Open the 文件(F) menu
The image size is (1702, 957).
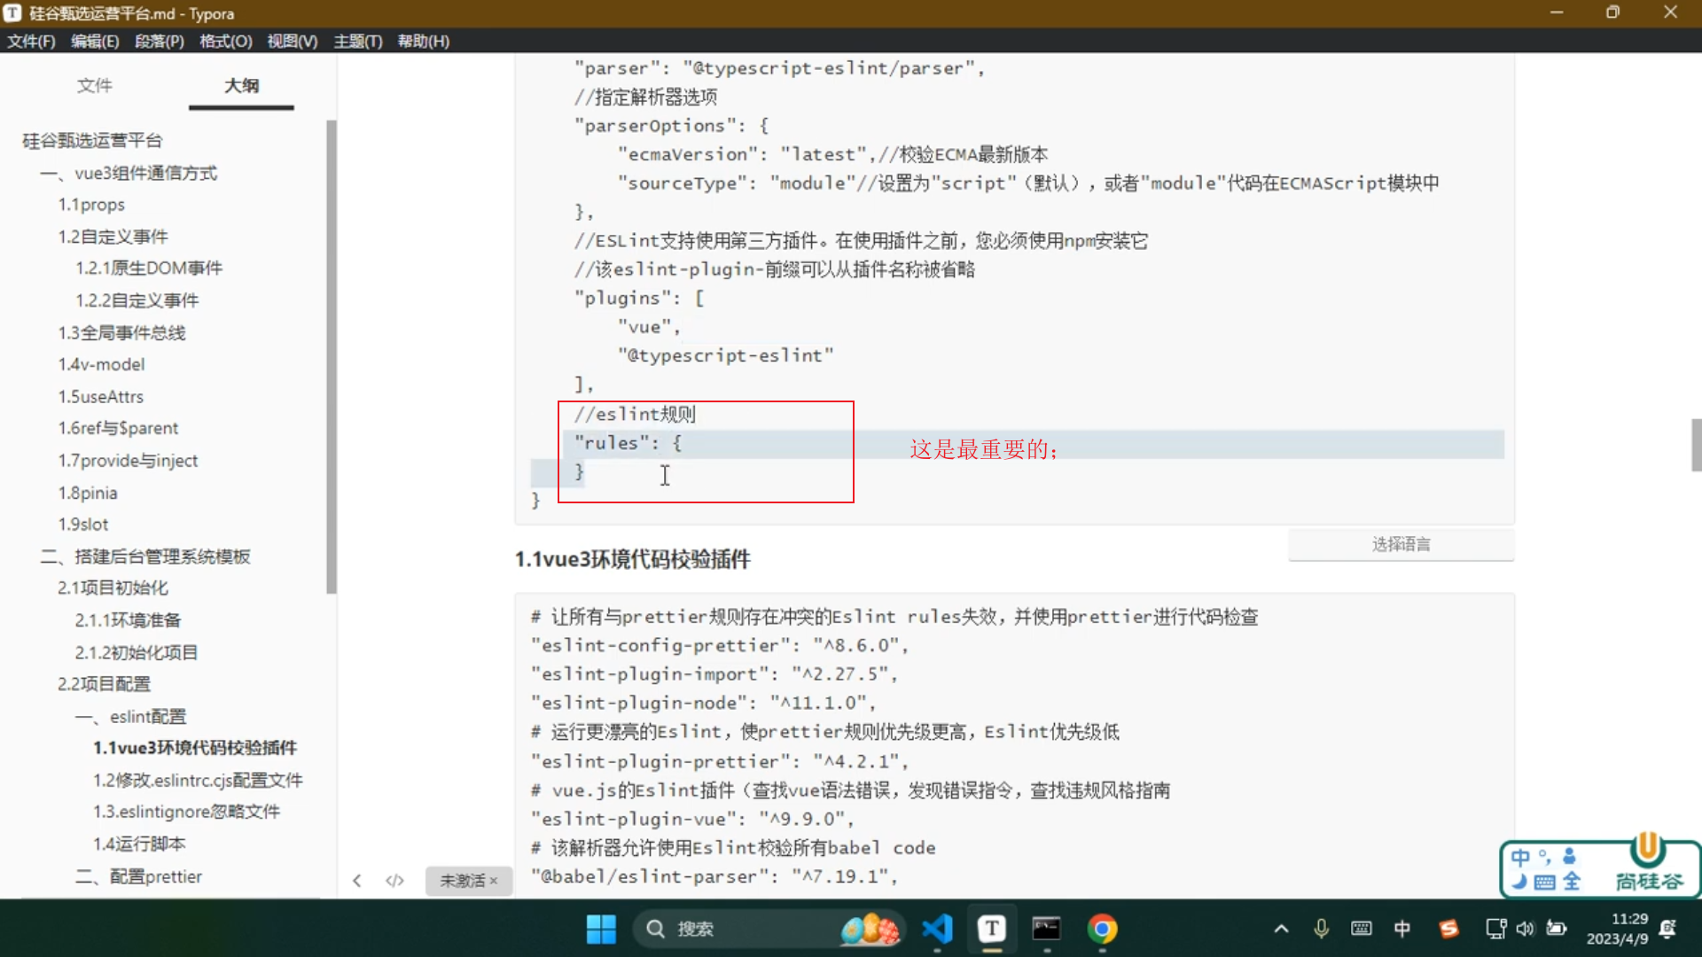tap(31, 41)
